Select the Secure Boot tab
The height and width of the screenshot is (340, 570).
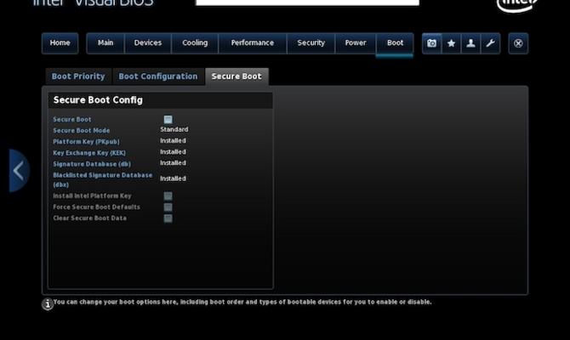point(237,76)
